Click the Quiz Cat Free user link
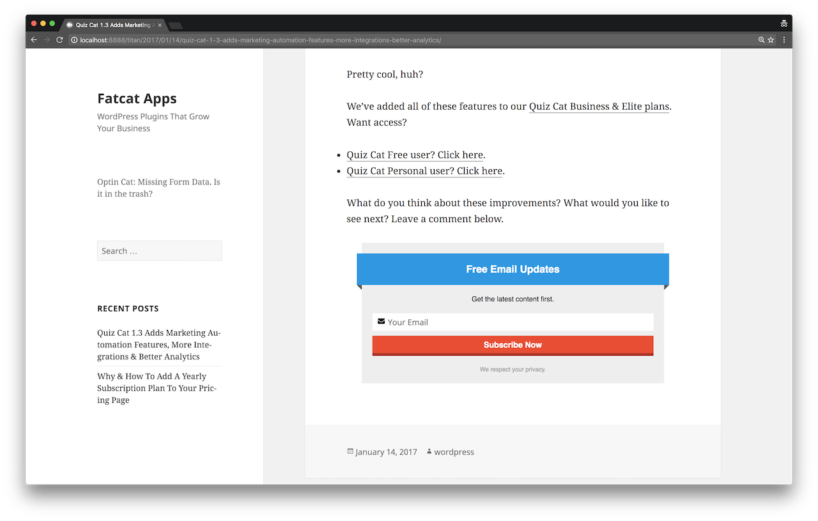 tap(415, 155)
